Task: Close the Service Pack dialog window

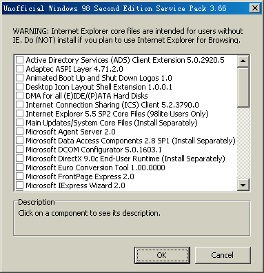Action: click(x=255, y=8)
